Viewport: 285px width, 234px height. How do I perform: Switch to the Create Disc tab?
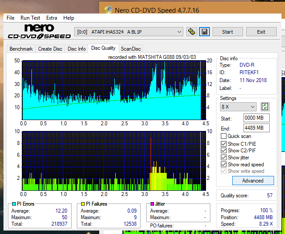point(50,49)
